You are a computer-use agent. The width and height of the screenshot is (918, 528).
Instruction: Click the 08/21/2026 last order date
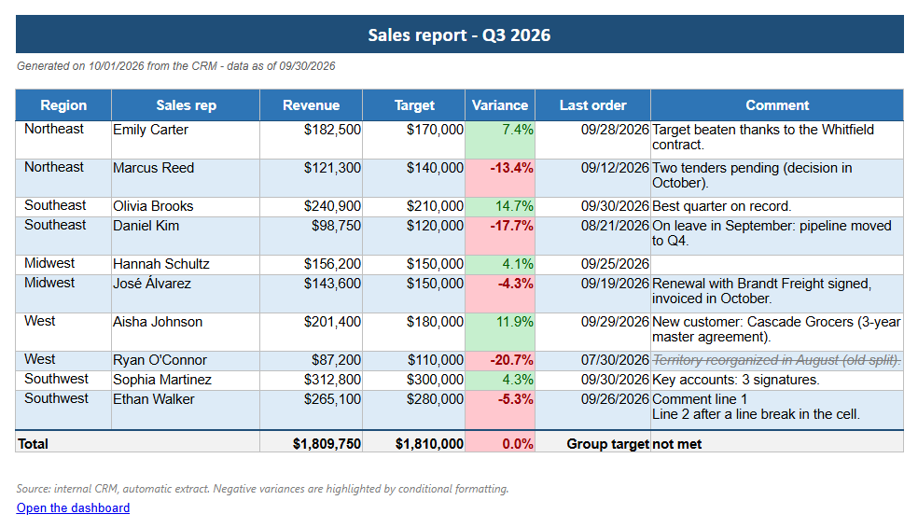[x=592, y=236]
